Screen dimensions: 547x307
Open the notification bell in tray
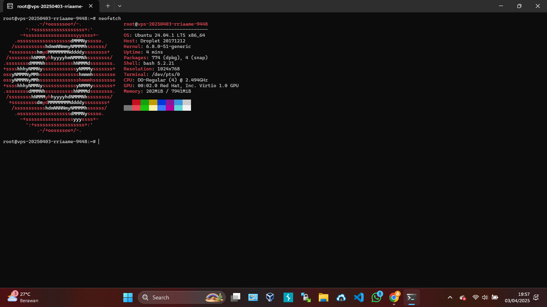click(x=536, y=297)
